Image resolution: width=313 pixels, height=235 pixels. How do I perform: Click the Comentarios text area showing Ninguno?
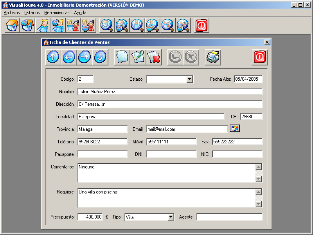pos(167,173)
